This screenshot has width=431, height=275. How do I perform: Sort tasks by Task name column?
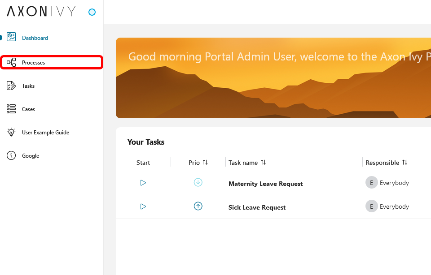(x=264, y=162)
